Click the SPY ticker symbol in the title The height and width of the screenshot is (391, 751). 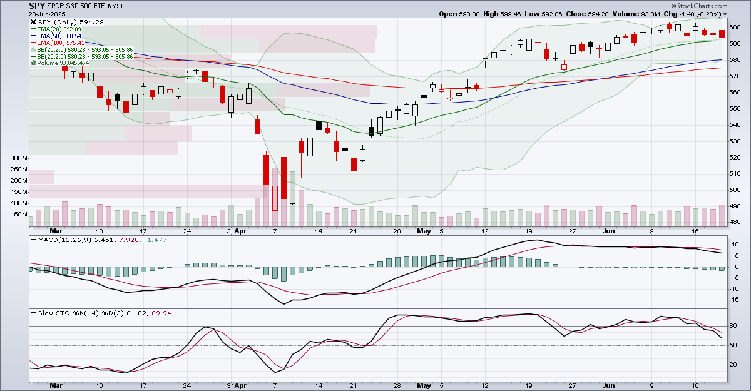(x=37, y=5)
